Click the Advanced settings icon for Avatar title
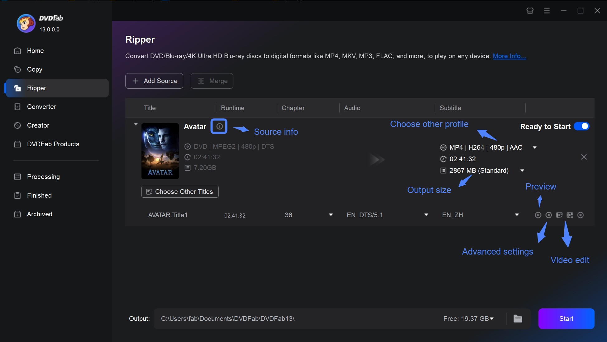 click(548, 214)
